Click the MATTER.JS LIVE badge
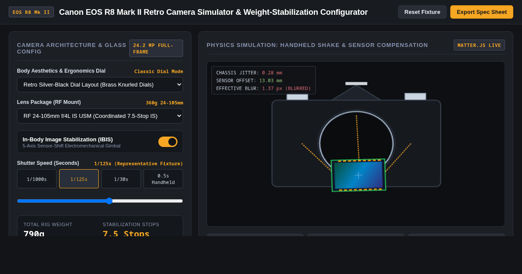 pos(479,45)
